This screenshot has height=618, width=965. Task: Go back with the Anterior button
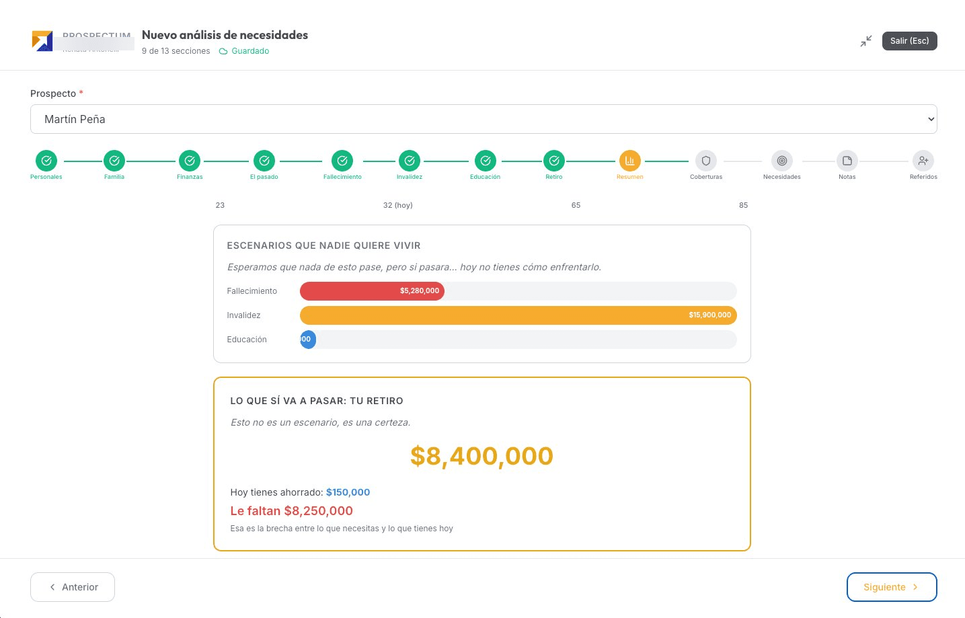[x=73, y=587]
